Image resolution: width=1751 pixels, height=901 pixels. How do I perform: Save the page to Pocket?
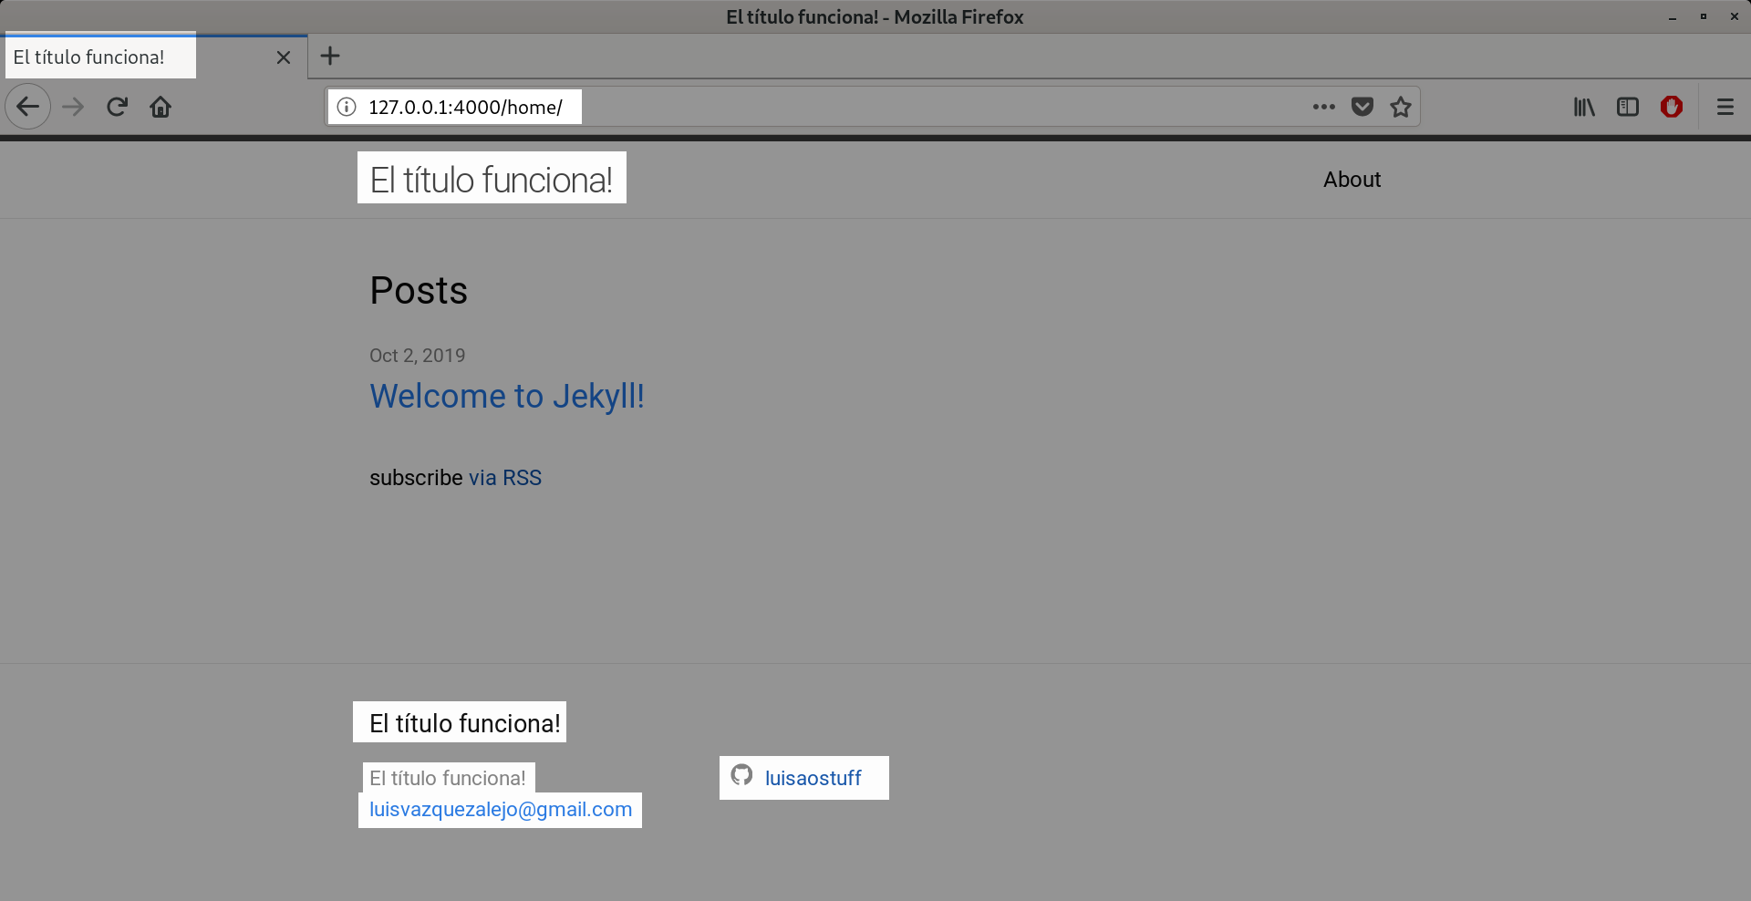[x=1362, y=107]
